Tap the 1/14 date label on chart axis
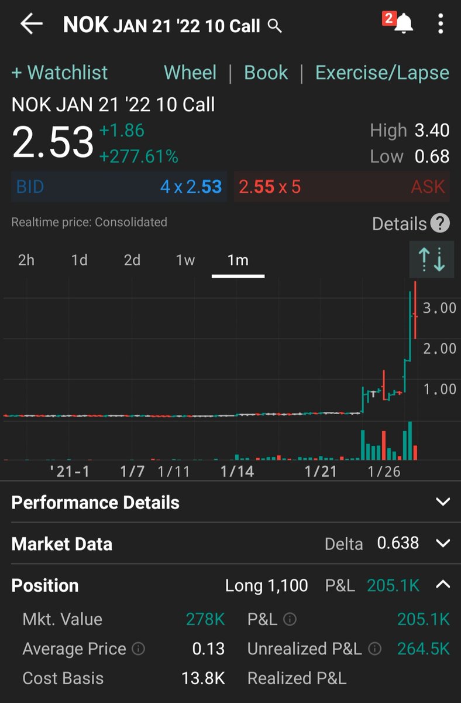The height and width of the screenshot is (703, 461). [x=237, y=471]
